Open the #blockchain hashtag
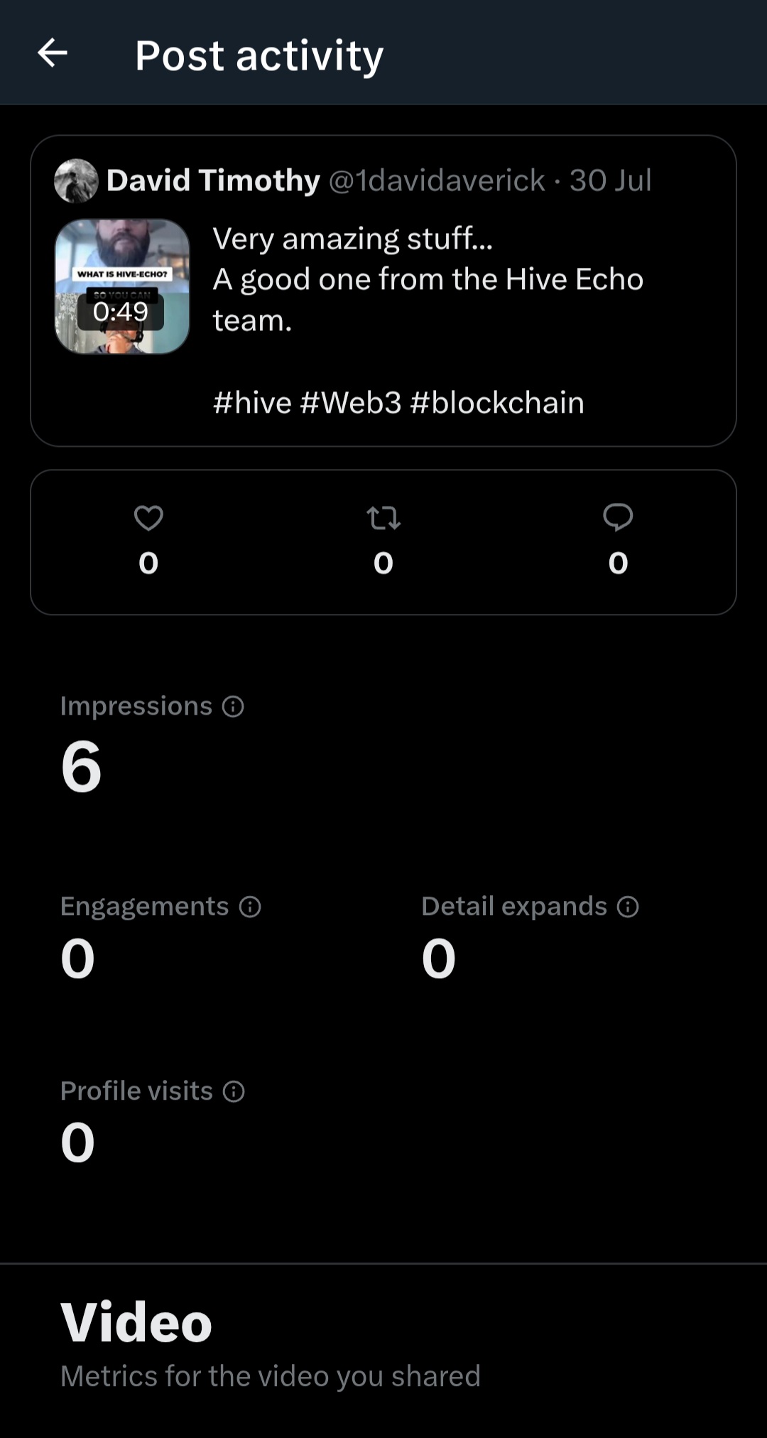Image resolution: width=767 pixels, height=1438 pixels. click(497, 403)
